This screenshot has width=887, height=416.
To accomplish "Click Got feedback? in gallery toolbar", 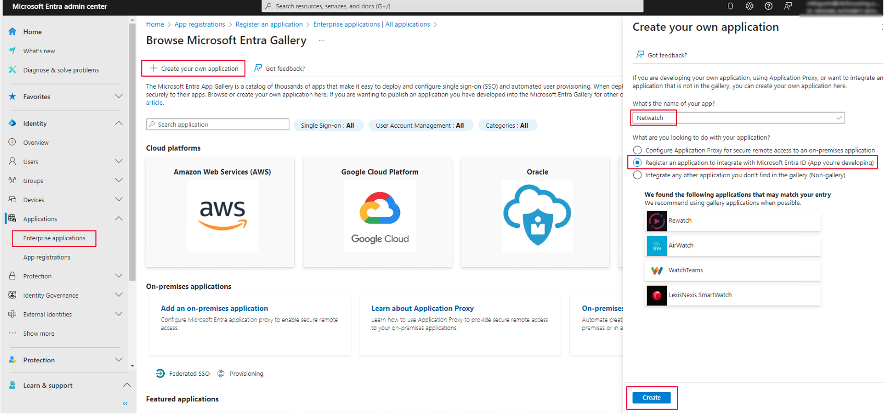I will pos(280,68).
